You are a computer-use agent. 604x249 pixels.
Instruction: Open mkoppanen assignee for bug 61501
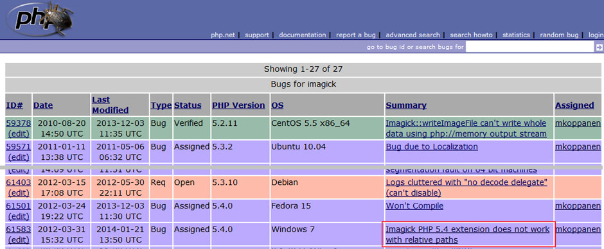578,205
